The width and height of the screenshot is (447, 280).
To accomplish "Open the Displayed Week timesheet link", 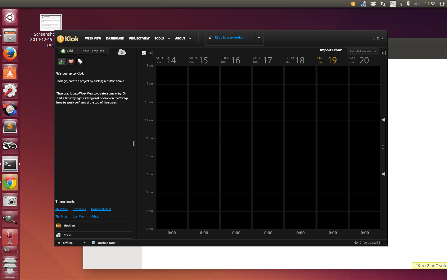I will [x=101, y=209].
